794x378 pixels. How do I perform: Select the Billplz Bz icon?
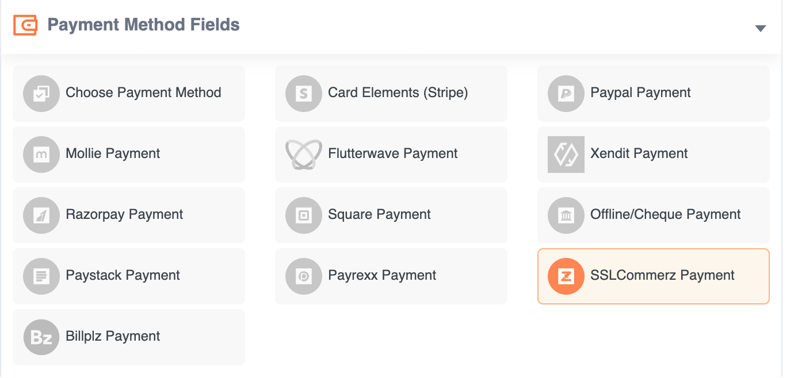(41, 337)
